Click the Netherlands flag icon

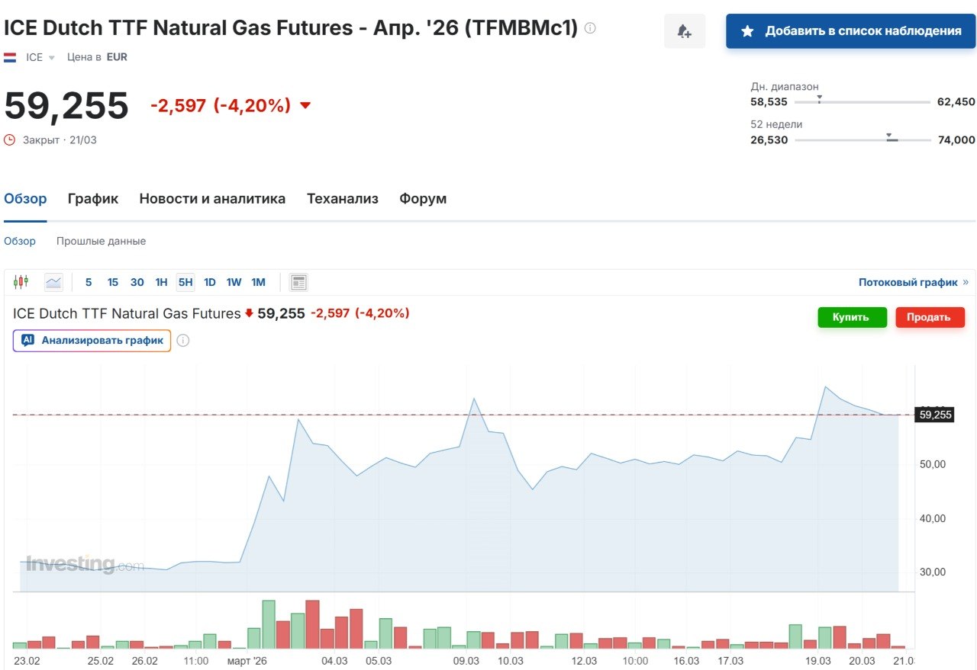[x=10, y=57]
